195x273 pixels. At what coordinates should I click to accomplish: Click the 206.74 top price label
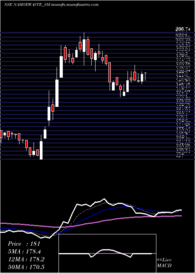coord(183,29)
